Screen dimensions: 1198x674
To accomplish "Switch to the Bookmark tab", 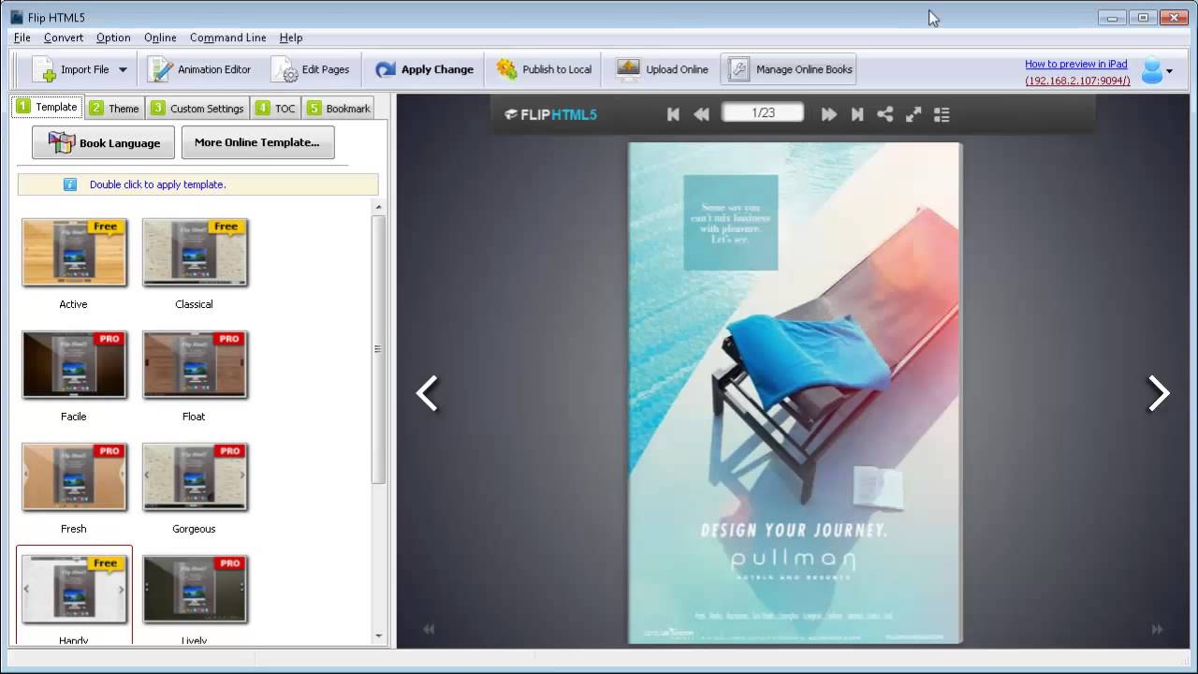I will pos(338,108).
